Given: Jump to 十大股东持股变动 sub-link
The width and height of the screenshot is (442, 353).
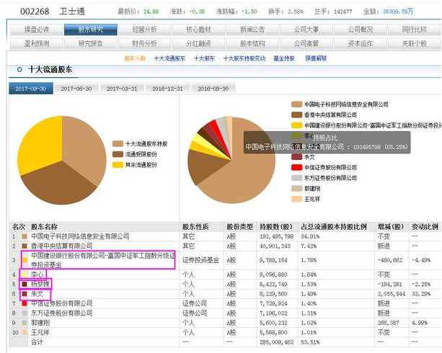Looking at the screenshot, I should pos(244,58).
